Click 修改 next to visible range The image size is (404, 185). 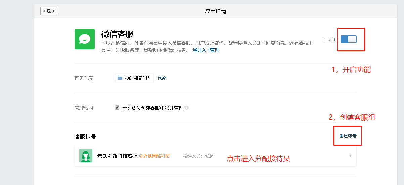(x=162, y=78)
